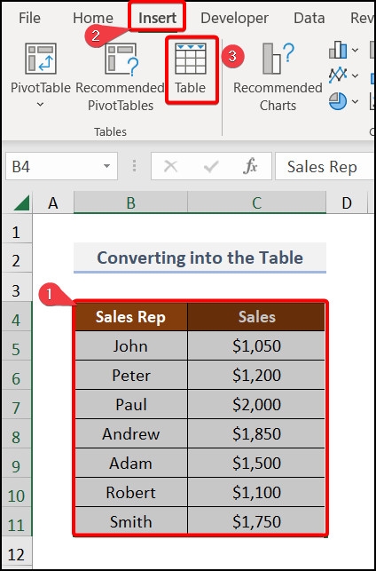Select the cell containing John

(x=131, y=345)
